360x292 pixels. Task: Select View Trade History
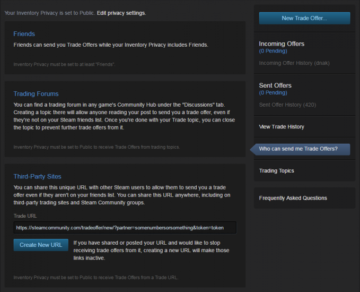[282, 127]
